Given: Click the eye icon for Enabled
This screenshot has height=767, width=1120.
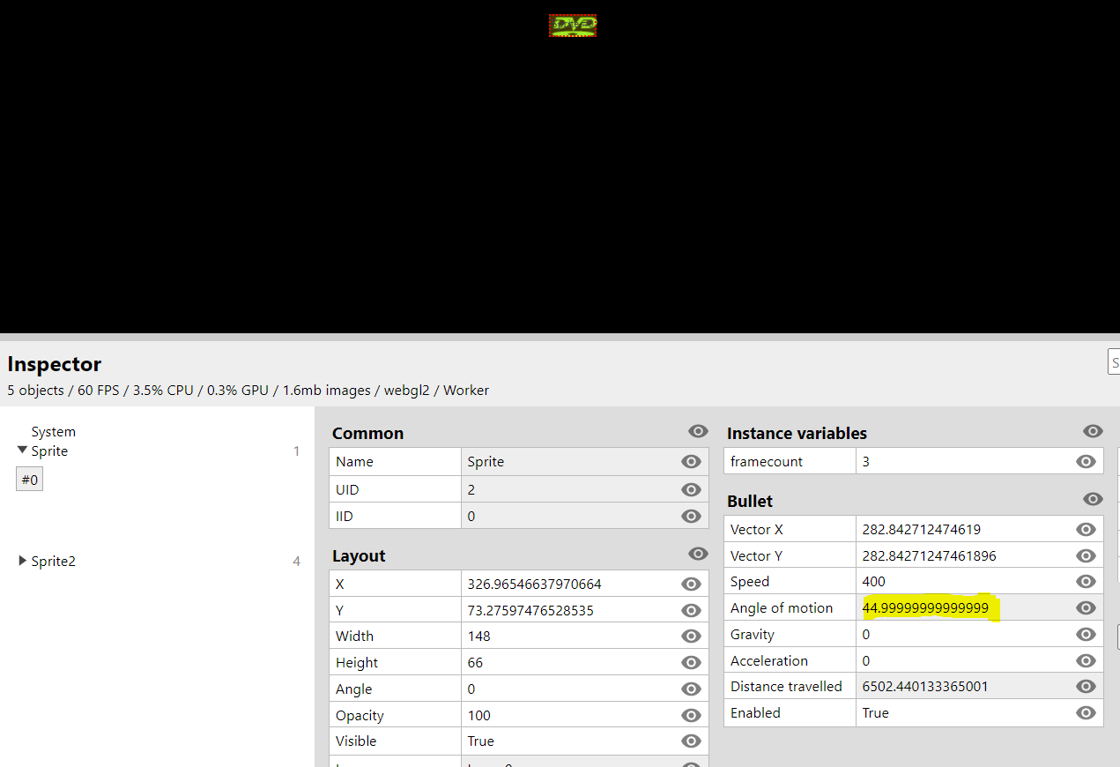Looking at the screenshot, I should (x=1086, y=712).
